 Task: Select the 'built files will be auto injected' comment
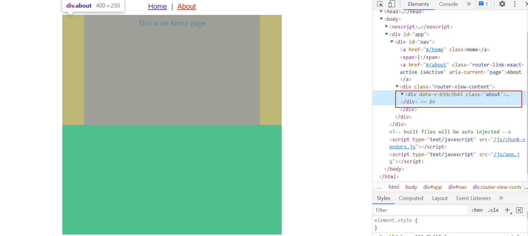point(450,132)
